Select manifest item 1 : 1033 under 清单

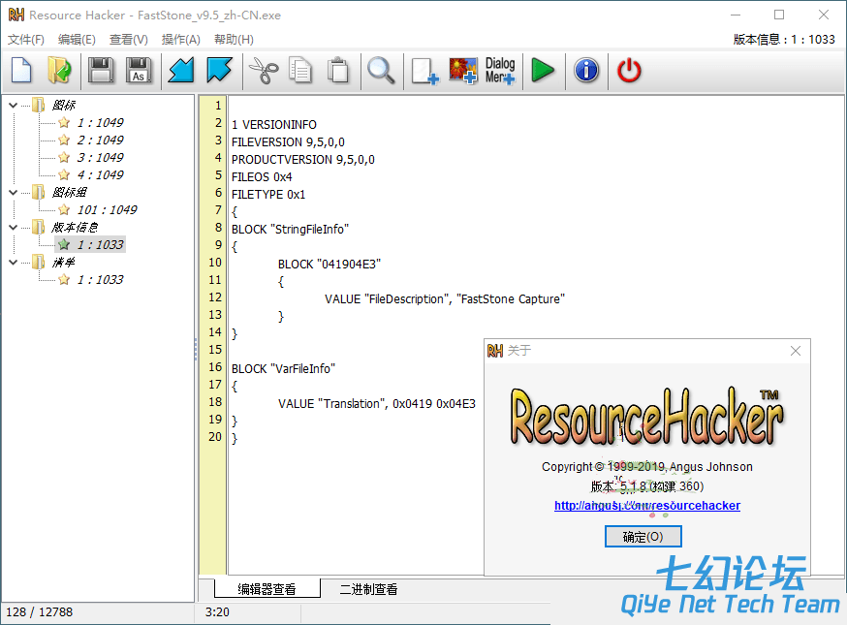click(100, 279)
